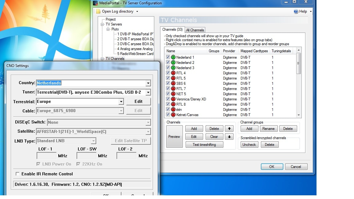
Task: Open the Terrestrial region dropdown
Action: click(121, 102)
